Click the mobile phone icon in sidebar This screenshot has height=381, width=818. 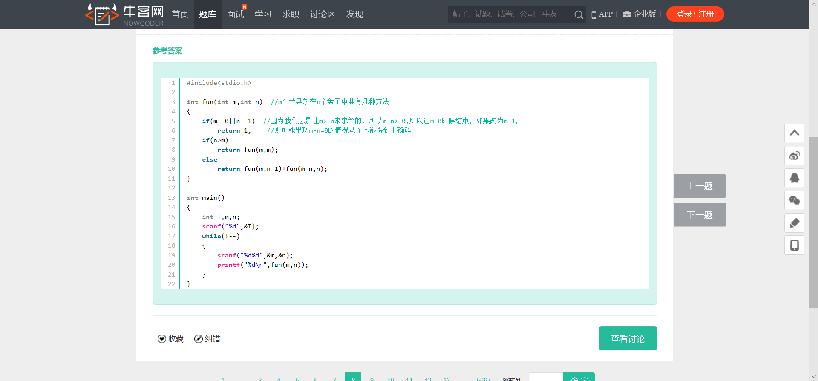coord(794,245)
